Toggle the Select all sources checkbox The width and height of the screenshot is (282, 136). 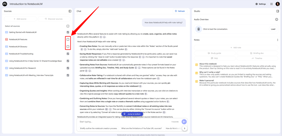(x=68, y=26)
